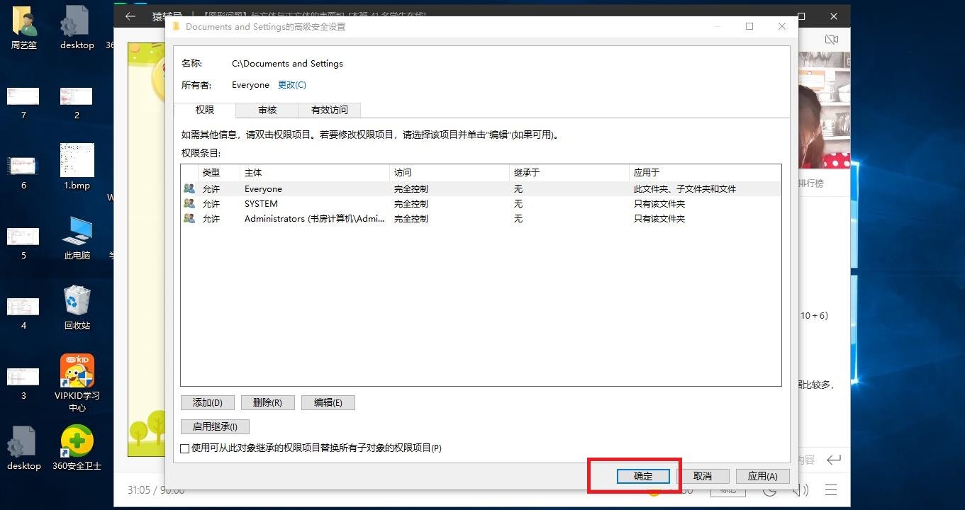The width and height of the screenshot is (965, 510).
Task: Enable replace child object permission entries checkbox
Action: (184, 448)
